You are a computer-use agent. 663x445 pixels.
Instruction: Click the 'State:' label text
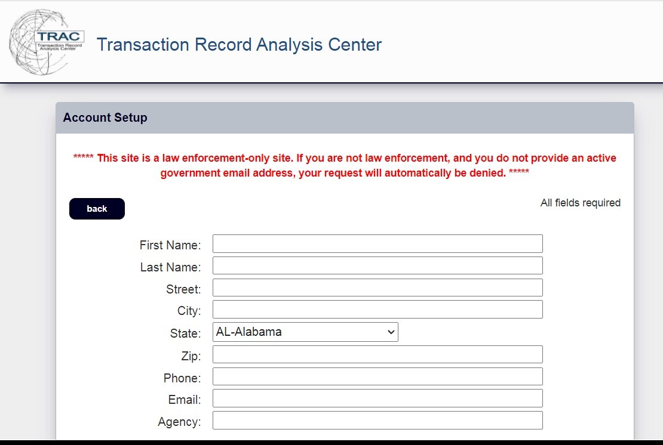click(185, 333)
